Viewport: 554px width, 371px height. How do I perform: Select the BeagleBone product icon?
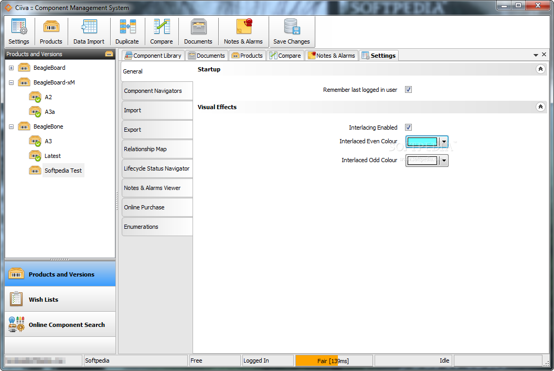[x=24, y=126]
